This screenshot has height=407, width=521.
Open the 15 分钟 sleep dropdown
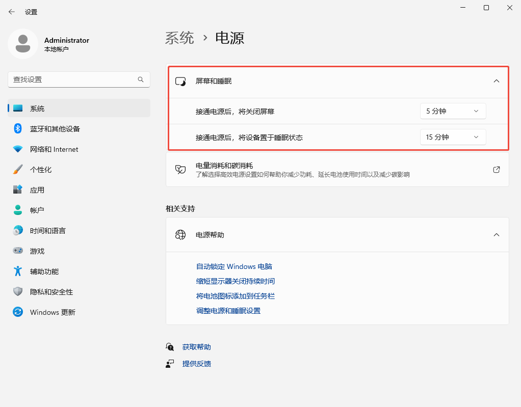click(x=453, y=137)
